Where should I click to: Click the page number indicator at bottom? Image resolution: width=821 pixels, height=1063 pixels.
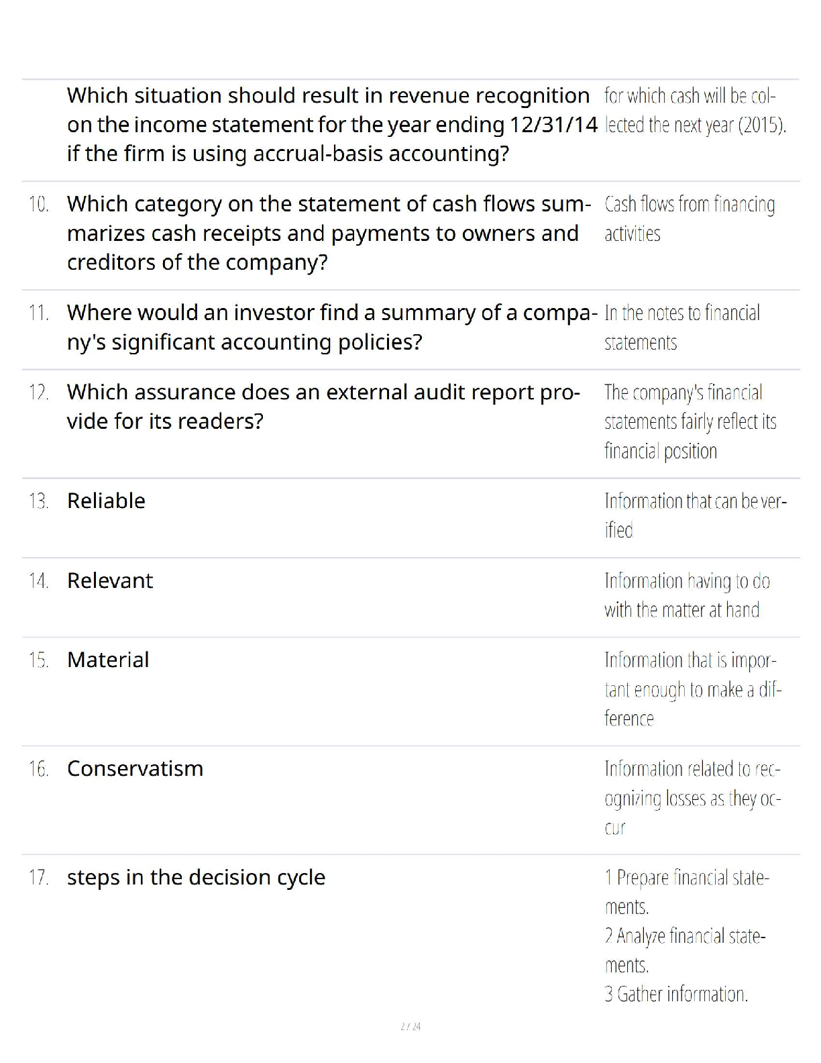(410, 1026)
